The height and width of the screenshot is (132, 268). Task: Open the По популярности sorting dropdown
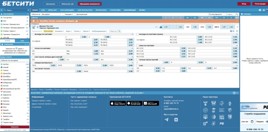click(217, 14)
